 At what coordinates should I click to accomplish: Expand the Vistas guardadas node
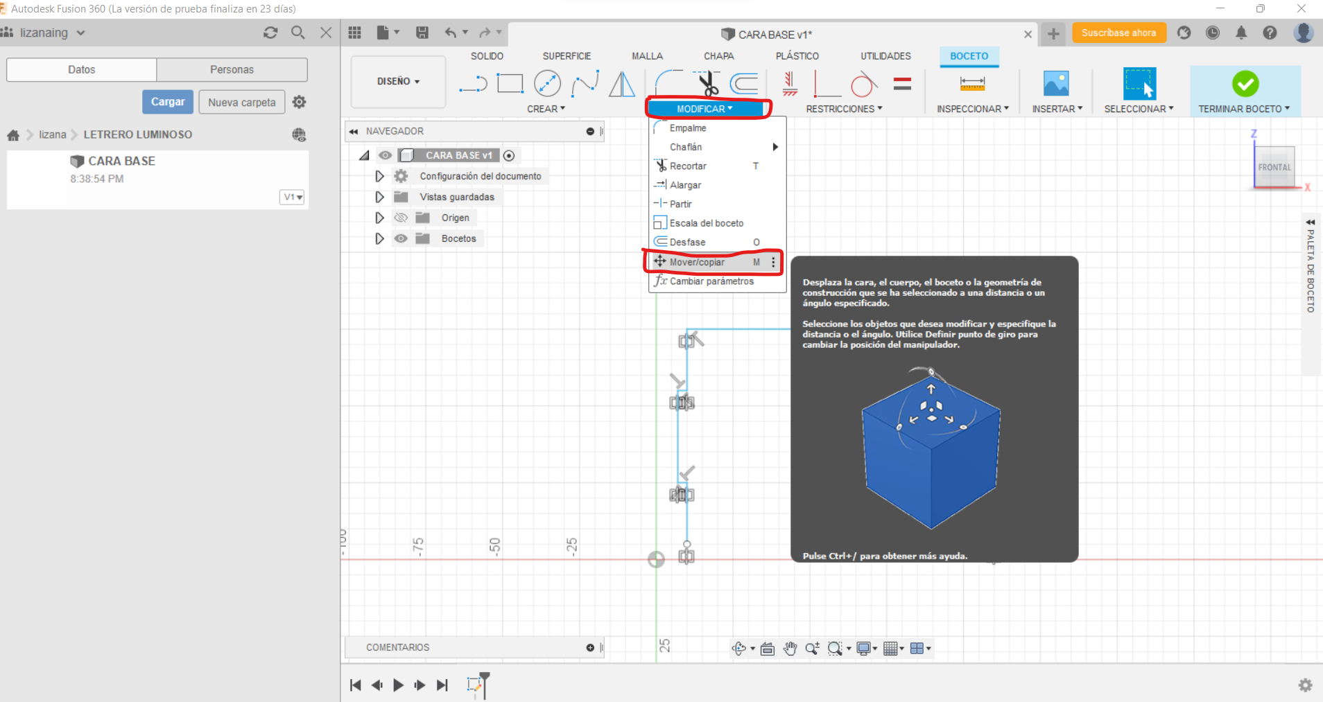(x=379, y=197)
